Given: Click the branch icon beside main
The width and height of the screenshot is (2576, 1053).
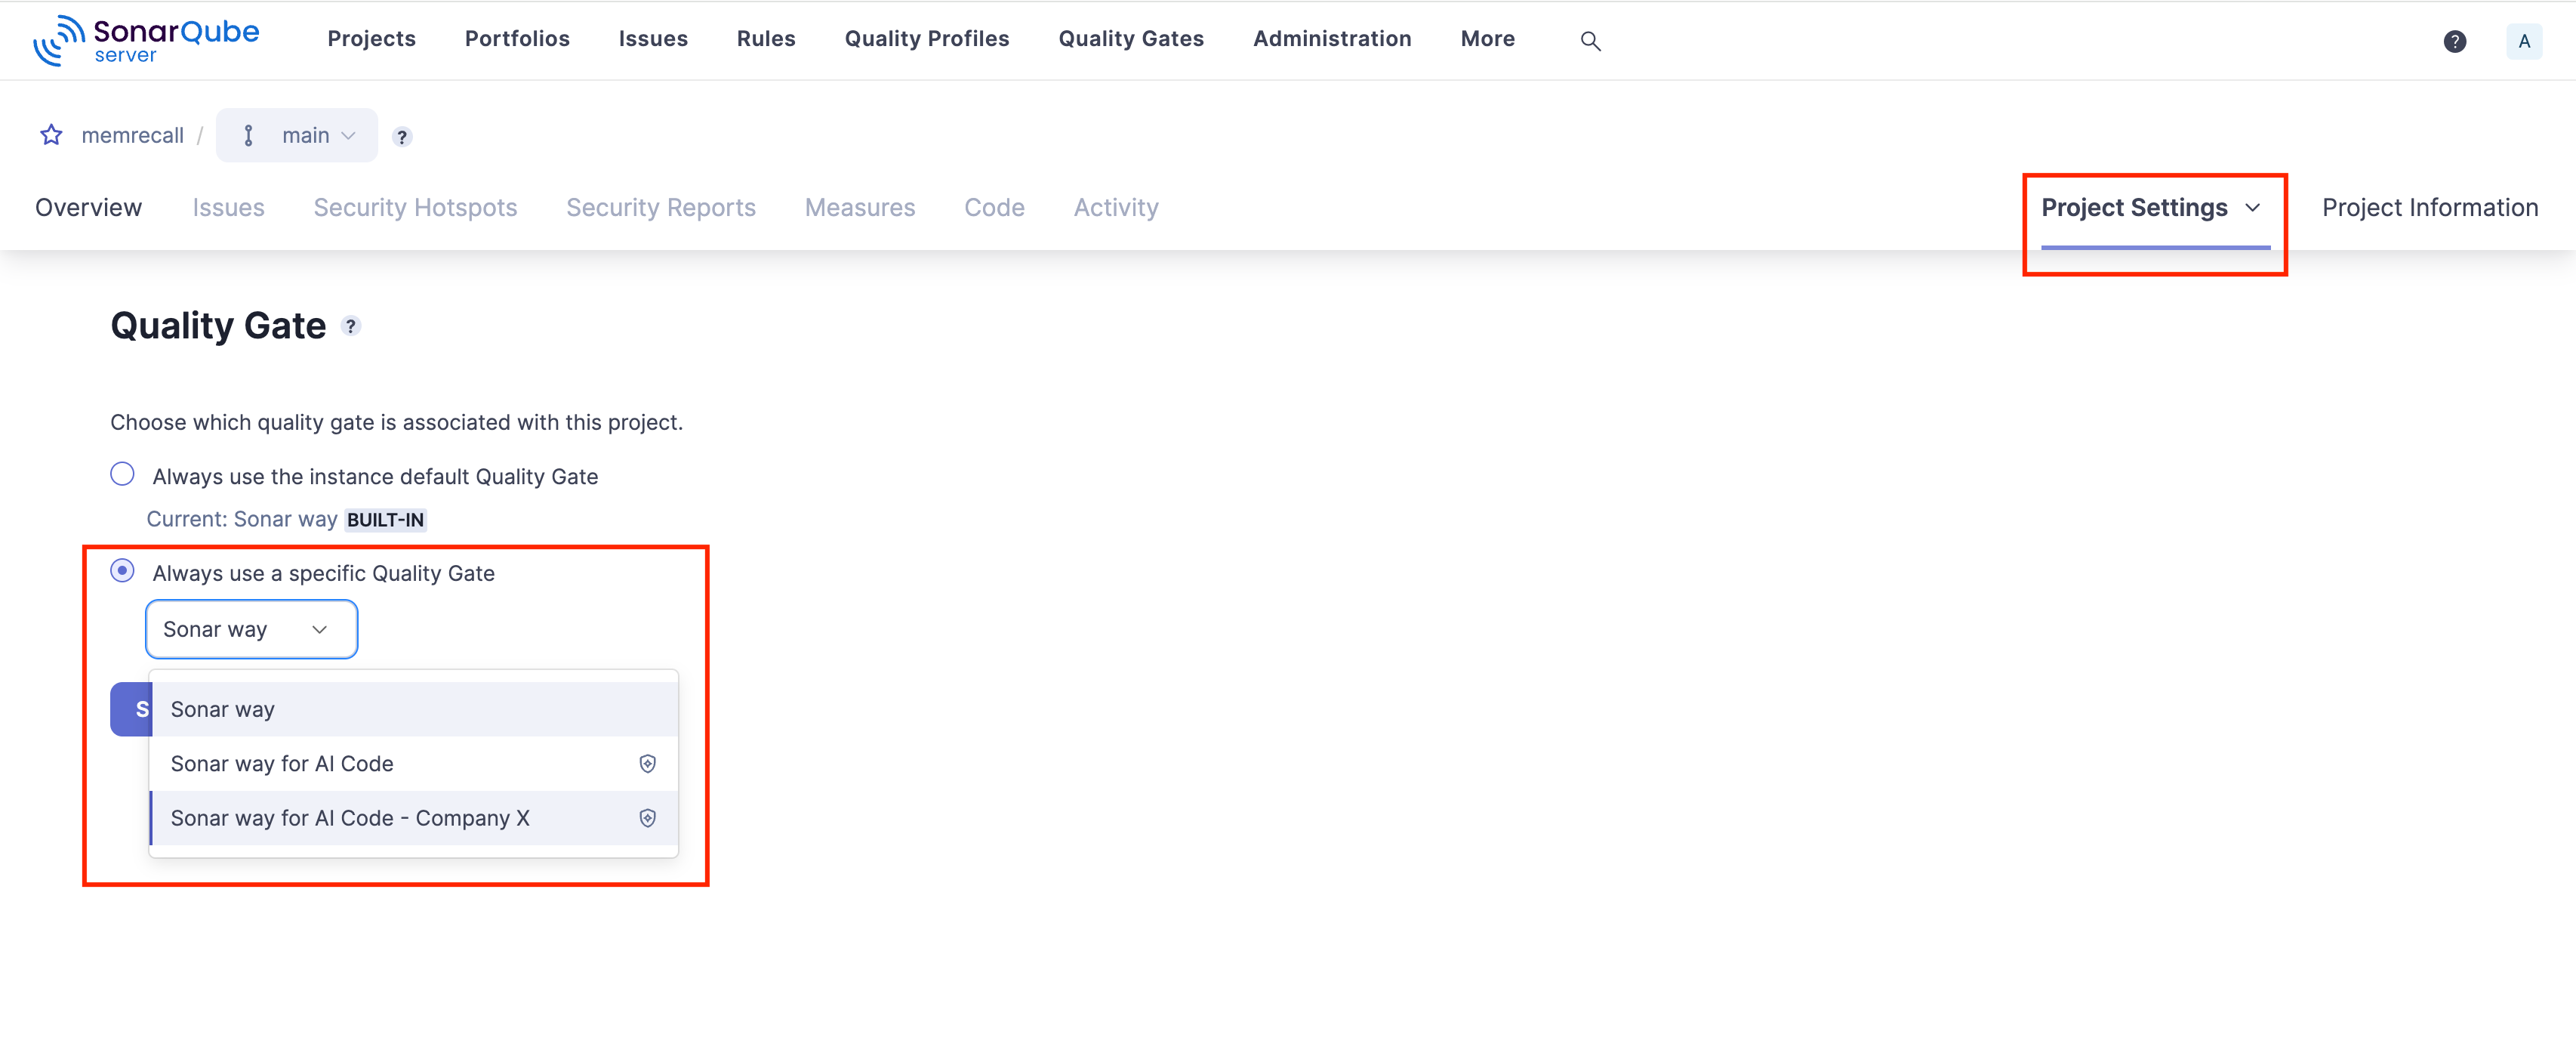Looking at the screenshot, I should [249, 134].
